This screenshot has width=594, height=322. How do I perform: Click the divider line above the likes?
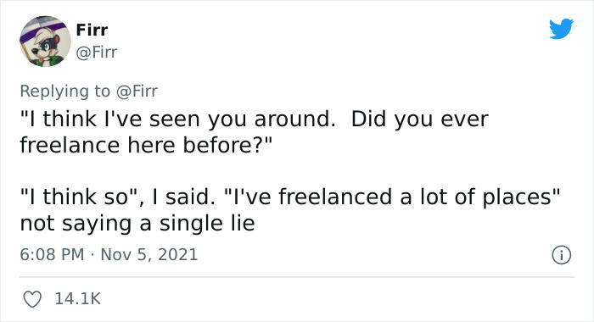tap(297, 277)
